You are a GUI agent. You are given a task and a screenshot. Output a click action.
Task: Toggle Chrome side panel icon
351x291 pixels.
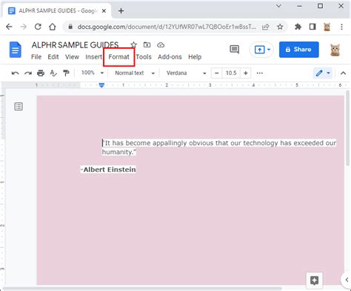click(x=312, y=27)
